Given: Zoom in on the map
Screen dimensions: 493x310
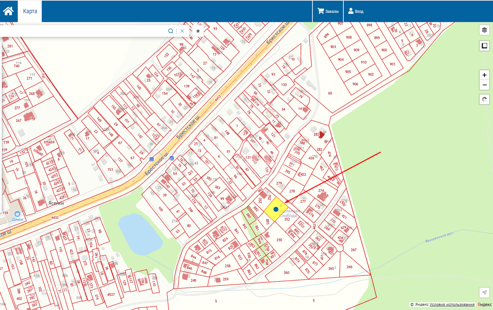Looking at the screenshot, I should coord(484,75).
